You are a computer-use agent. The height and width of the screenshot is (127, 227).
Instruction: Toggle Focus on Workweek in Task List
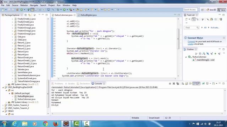[203, 19]
